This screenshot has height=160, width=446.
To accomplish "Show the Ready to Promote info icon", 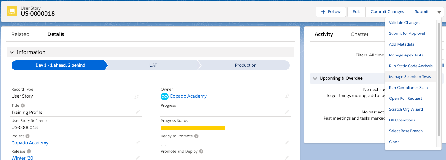I will point(196,136).
